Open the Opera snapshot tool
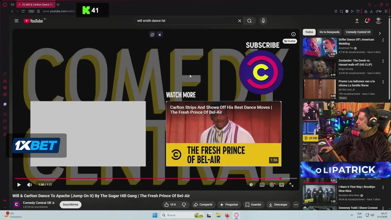Viewport: 391px width, 220px height. coord(341,11)
